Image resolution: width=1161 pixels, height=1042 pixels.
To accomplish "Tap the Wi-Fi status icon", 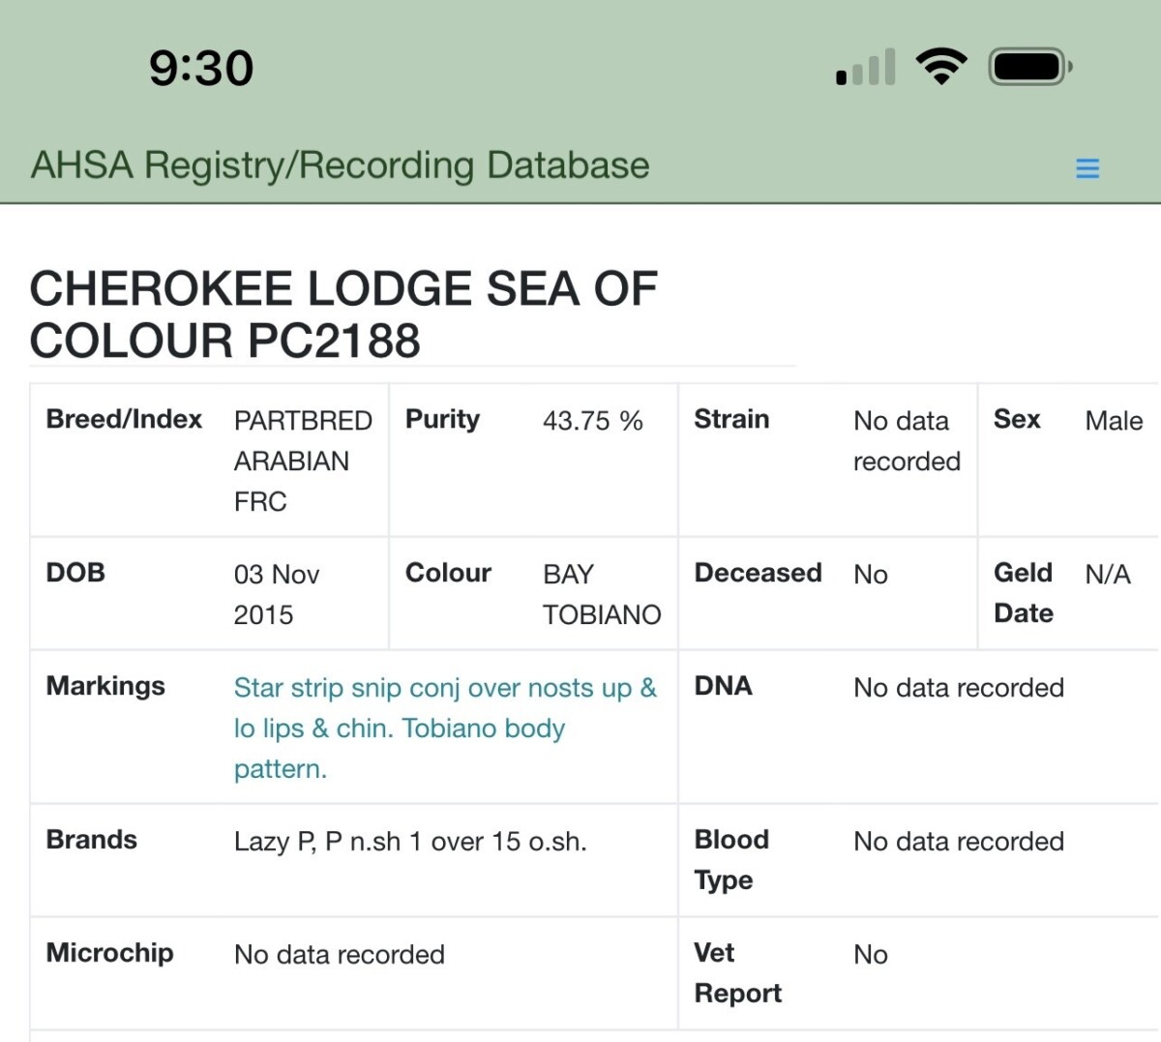I will pyautogui.click(x=940, y=67).
